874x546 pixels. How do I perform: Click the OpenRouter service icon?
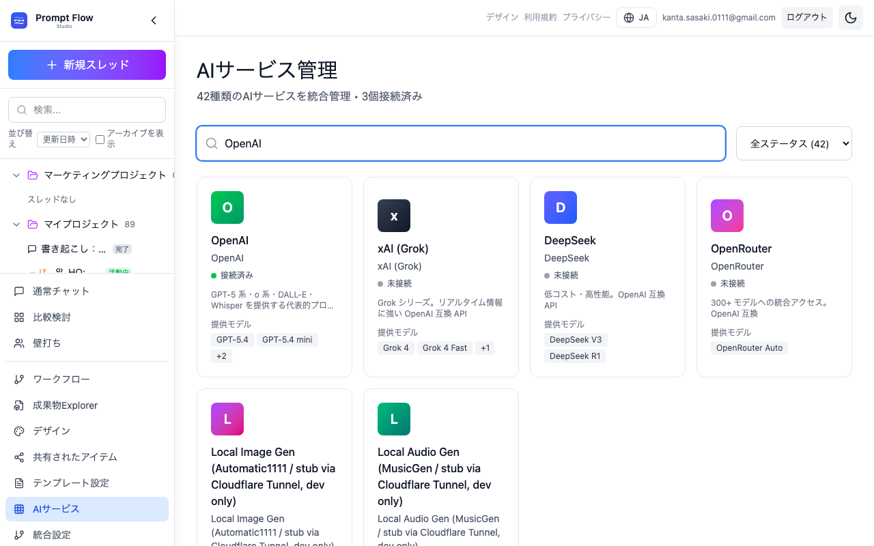click(727, 216)
